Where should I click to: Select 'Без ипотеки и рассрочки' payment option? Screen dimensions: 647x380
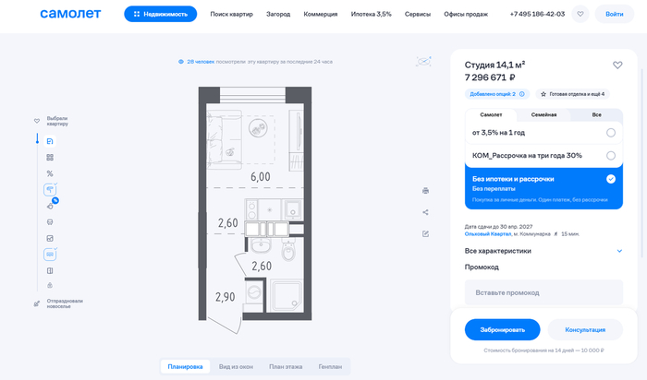tap(611, 179)
